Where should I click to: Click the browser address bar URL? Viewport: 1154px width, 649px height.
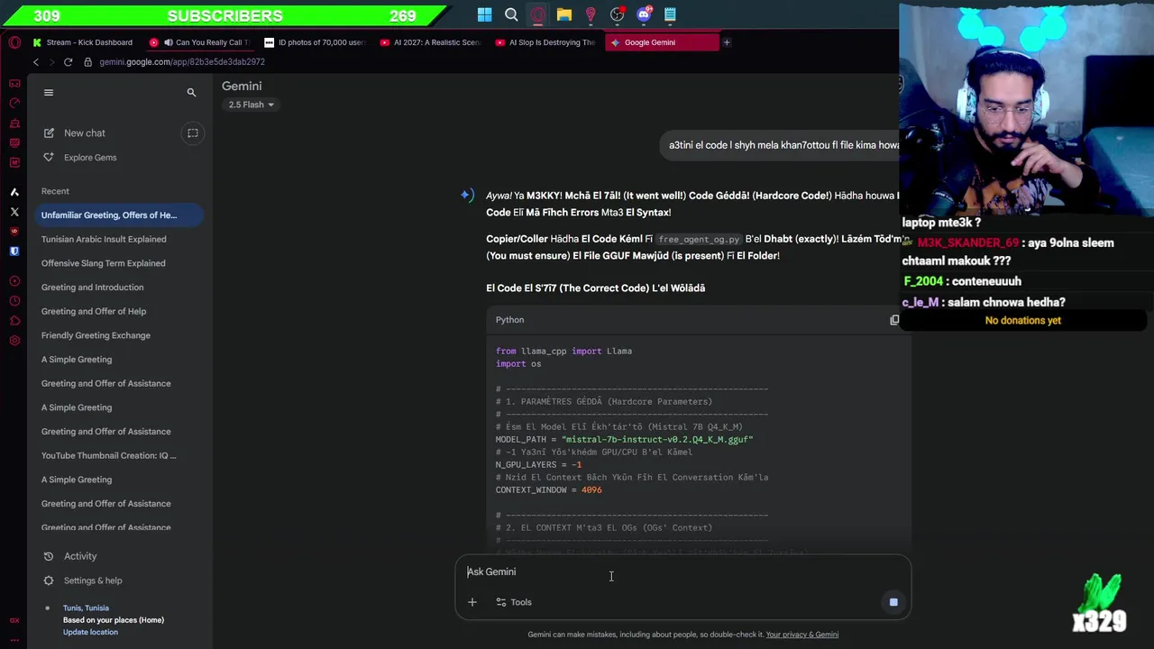pos(182,62)
